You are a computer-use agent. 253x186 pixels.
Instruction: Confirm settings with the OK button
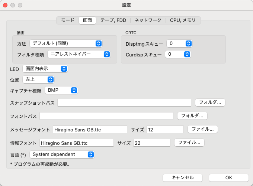(228, 178)
